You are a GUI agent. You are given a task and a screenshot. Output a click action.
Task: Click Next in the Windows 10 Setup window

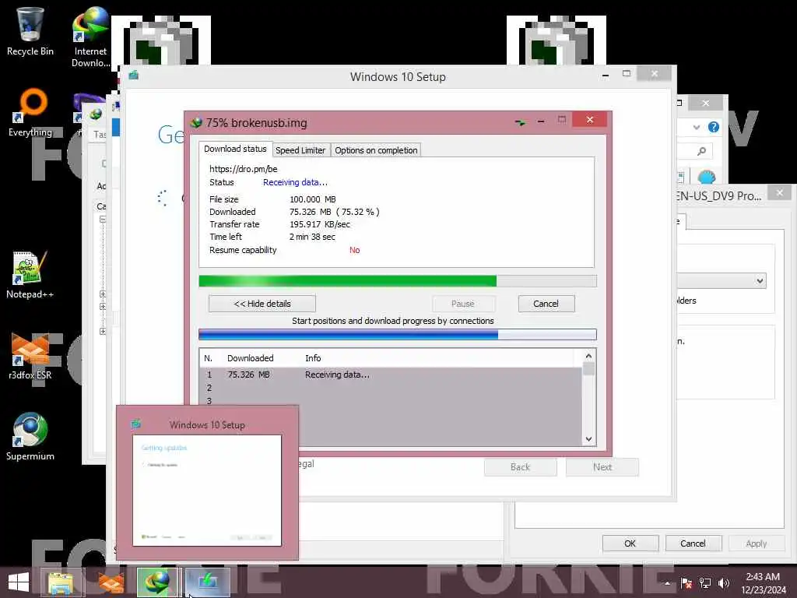click(x=602, y=467)
